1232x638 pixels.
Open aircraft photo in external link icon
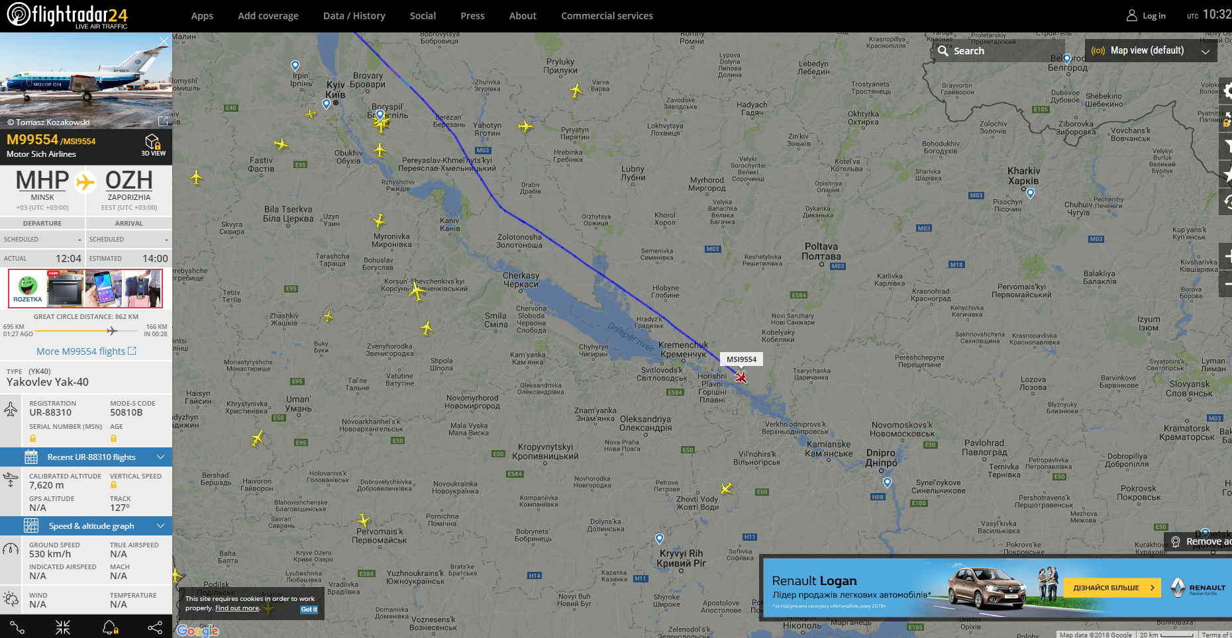pos(163,121)
